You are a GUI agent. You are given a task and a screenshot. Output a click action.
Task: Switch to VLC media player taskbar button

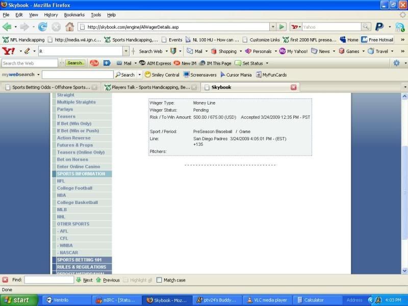click(x=267, y=300)
